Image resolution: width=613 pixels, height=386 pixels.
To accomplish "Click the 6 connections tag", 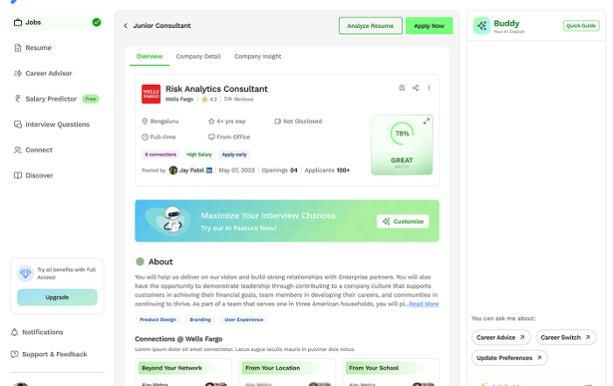I will [x=160, y=154].
